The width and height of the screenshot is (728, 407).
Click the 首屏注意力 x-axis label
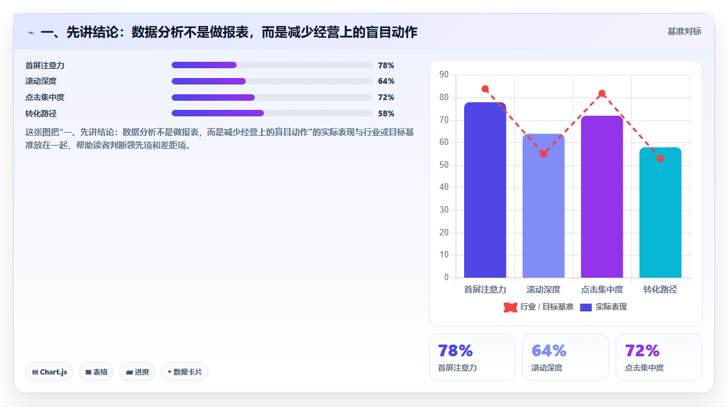(485, 289)
